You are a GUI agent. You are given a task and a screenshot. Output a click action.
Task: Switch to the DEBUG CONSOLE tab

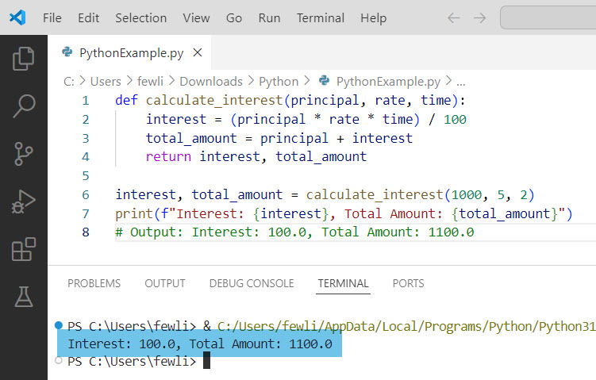pos(252,283)
